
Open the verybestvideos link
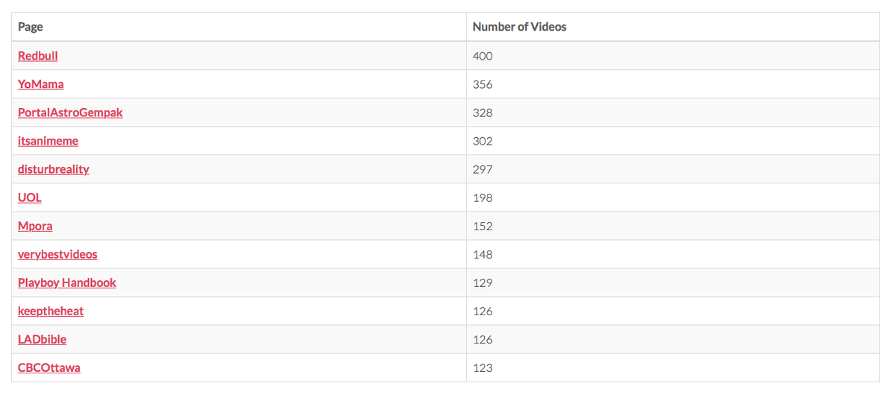click(x=57, y=254)
